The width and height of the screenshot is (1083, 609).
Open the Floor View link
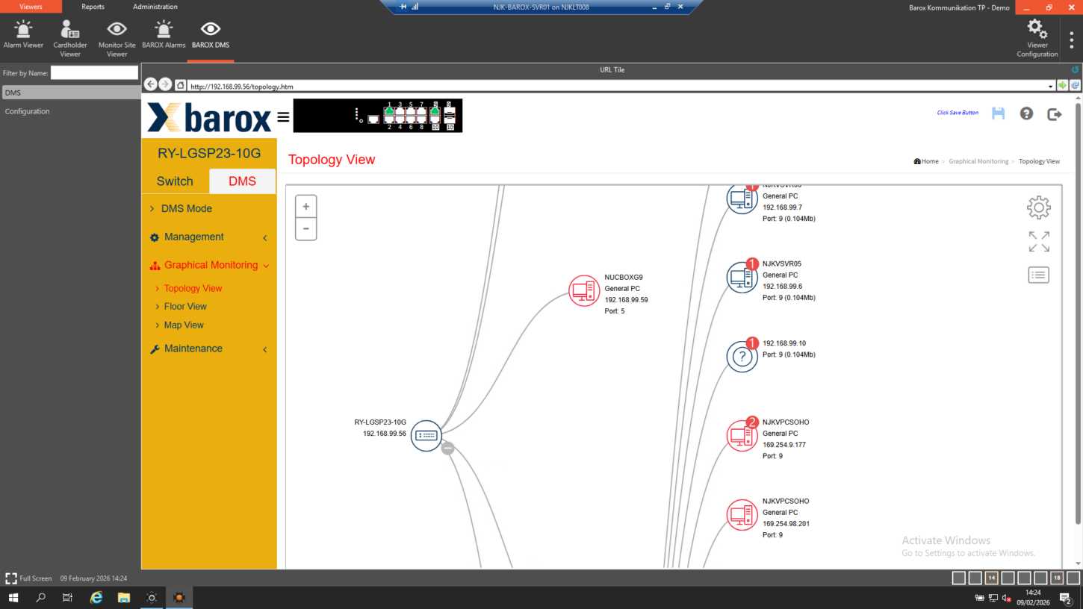point(185,307)
